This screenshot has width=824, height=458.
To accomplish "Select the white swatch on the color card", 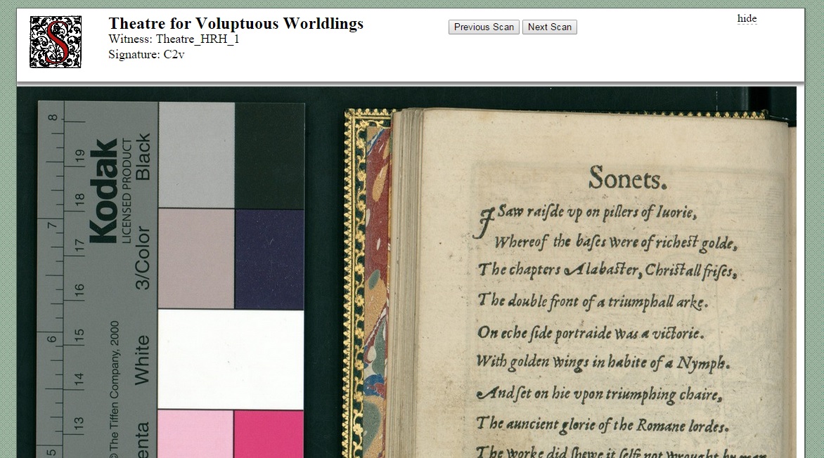I will (x=231, y=360).
